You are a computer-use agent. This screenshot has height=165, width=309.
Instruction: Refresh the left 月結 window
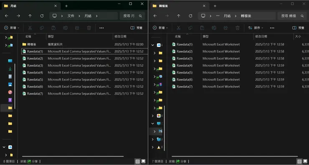(x=42, y=16)
